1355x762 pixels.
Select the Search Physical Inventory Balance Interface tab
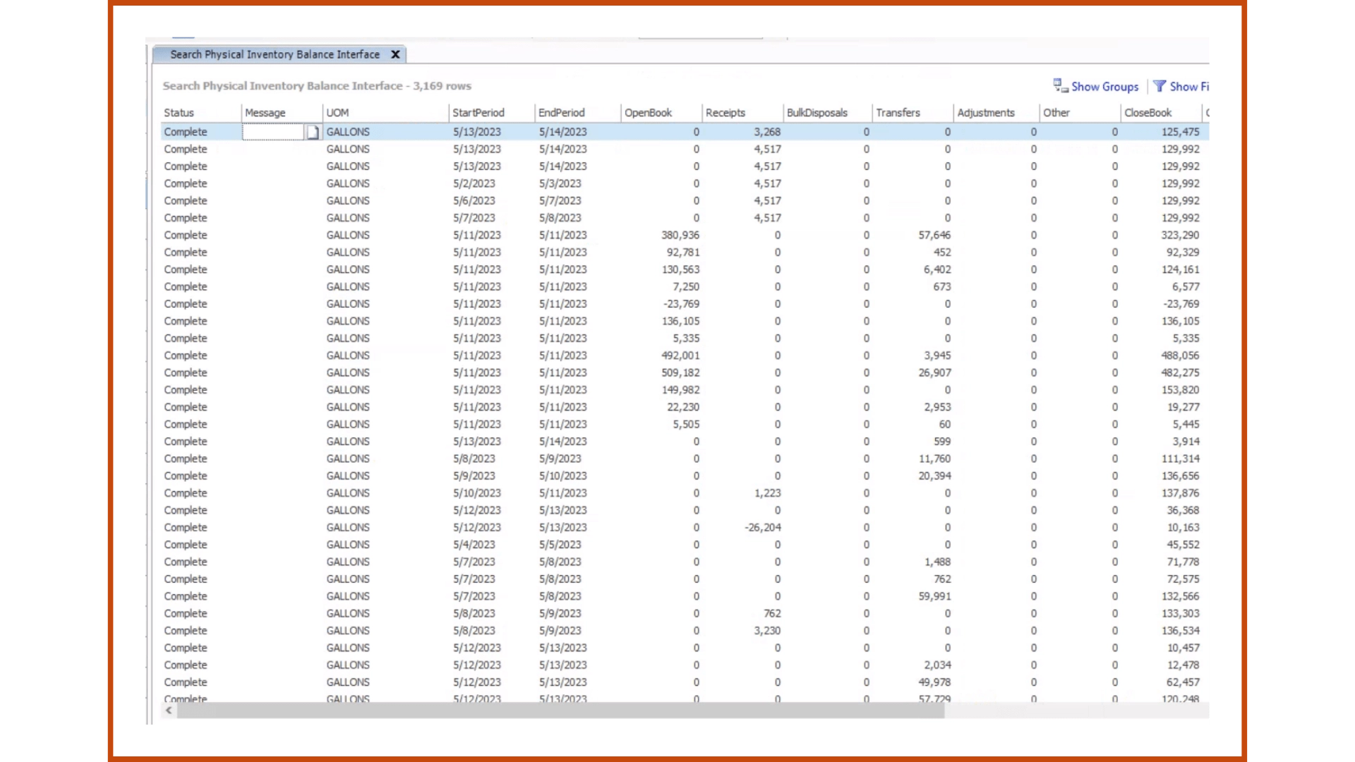click(x=275, y=54)
